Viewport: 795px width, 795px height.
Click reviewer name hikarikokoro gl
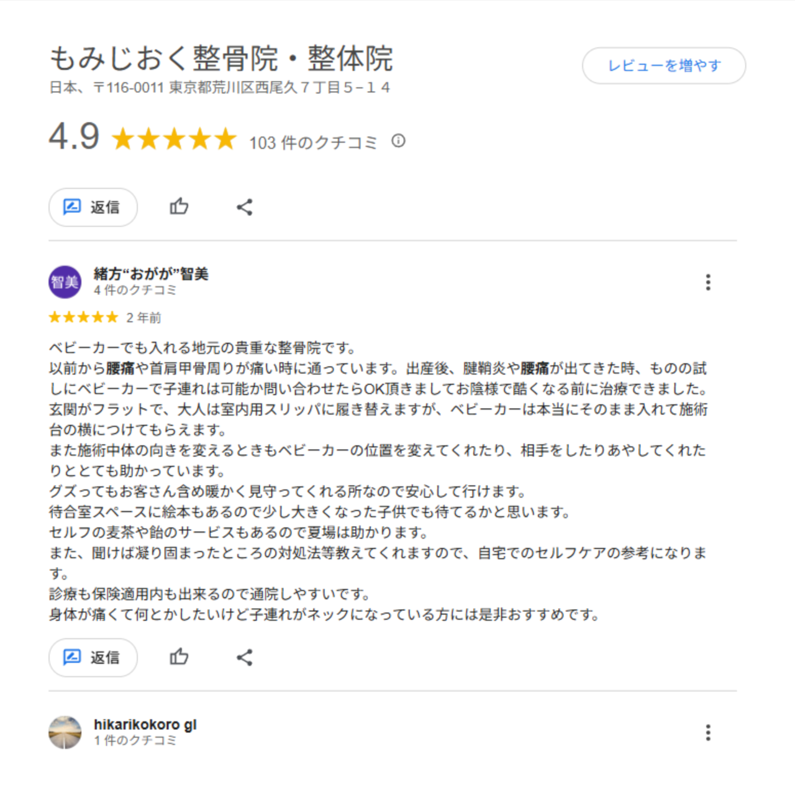[x=145, y=724]
